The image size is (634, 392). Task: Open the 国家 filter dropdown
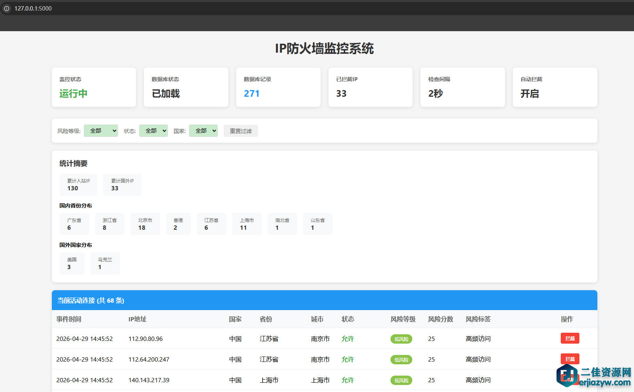[203, 131]
